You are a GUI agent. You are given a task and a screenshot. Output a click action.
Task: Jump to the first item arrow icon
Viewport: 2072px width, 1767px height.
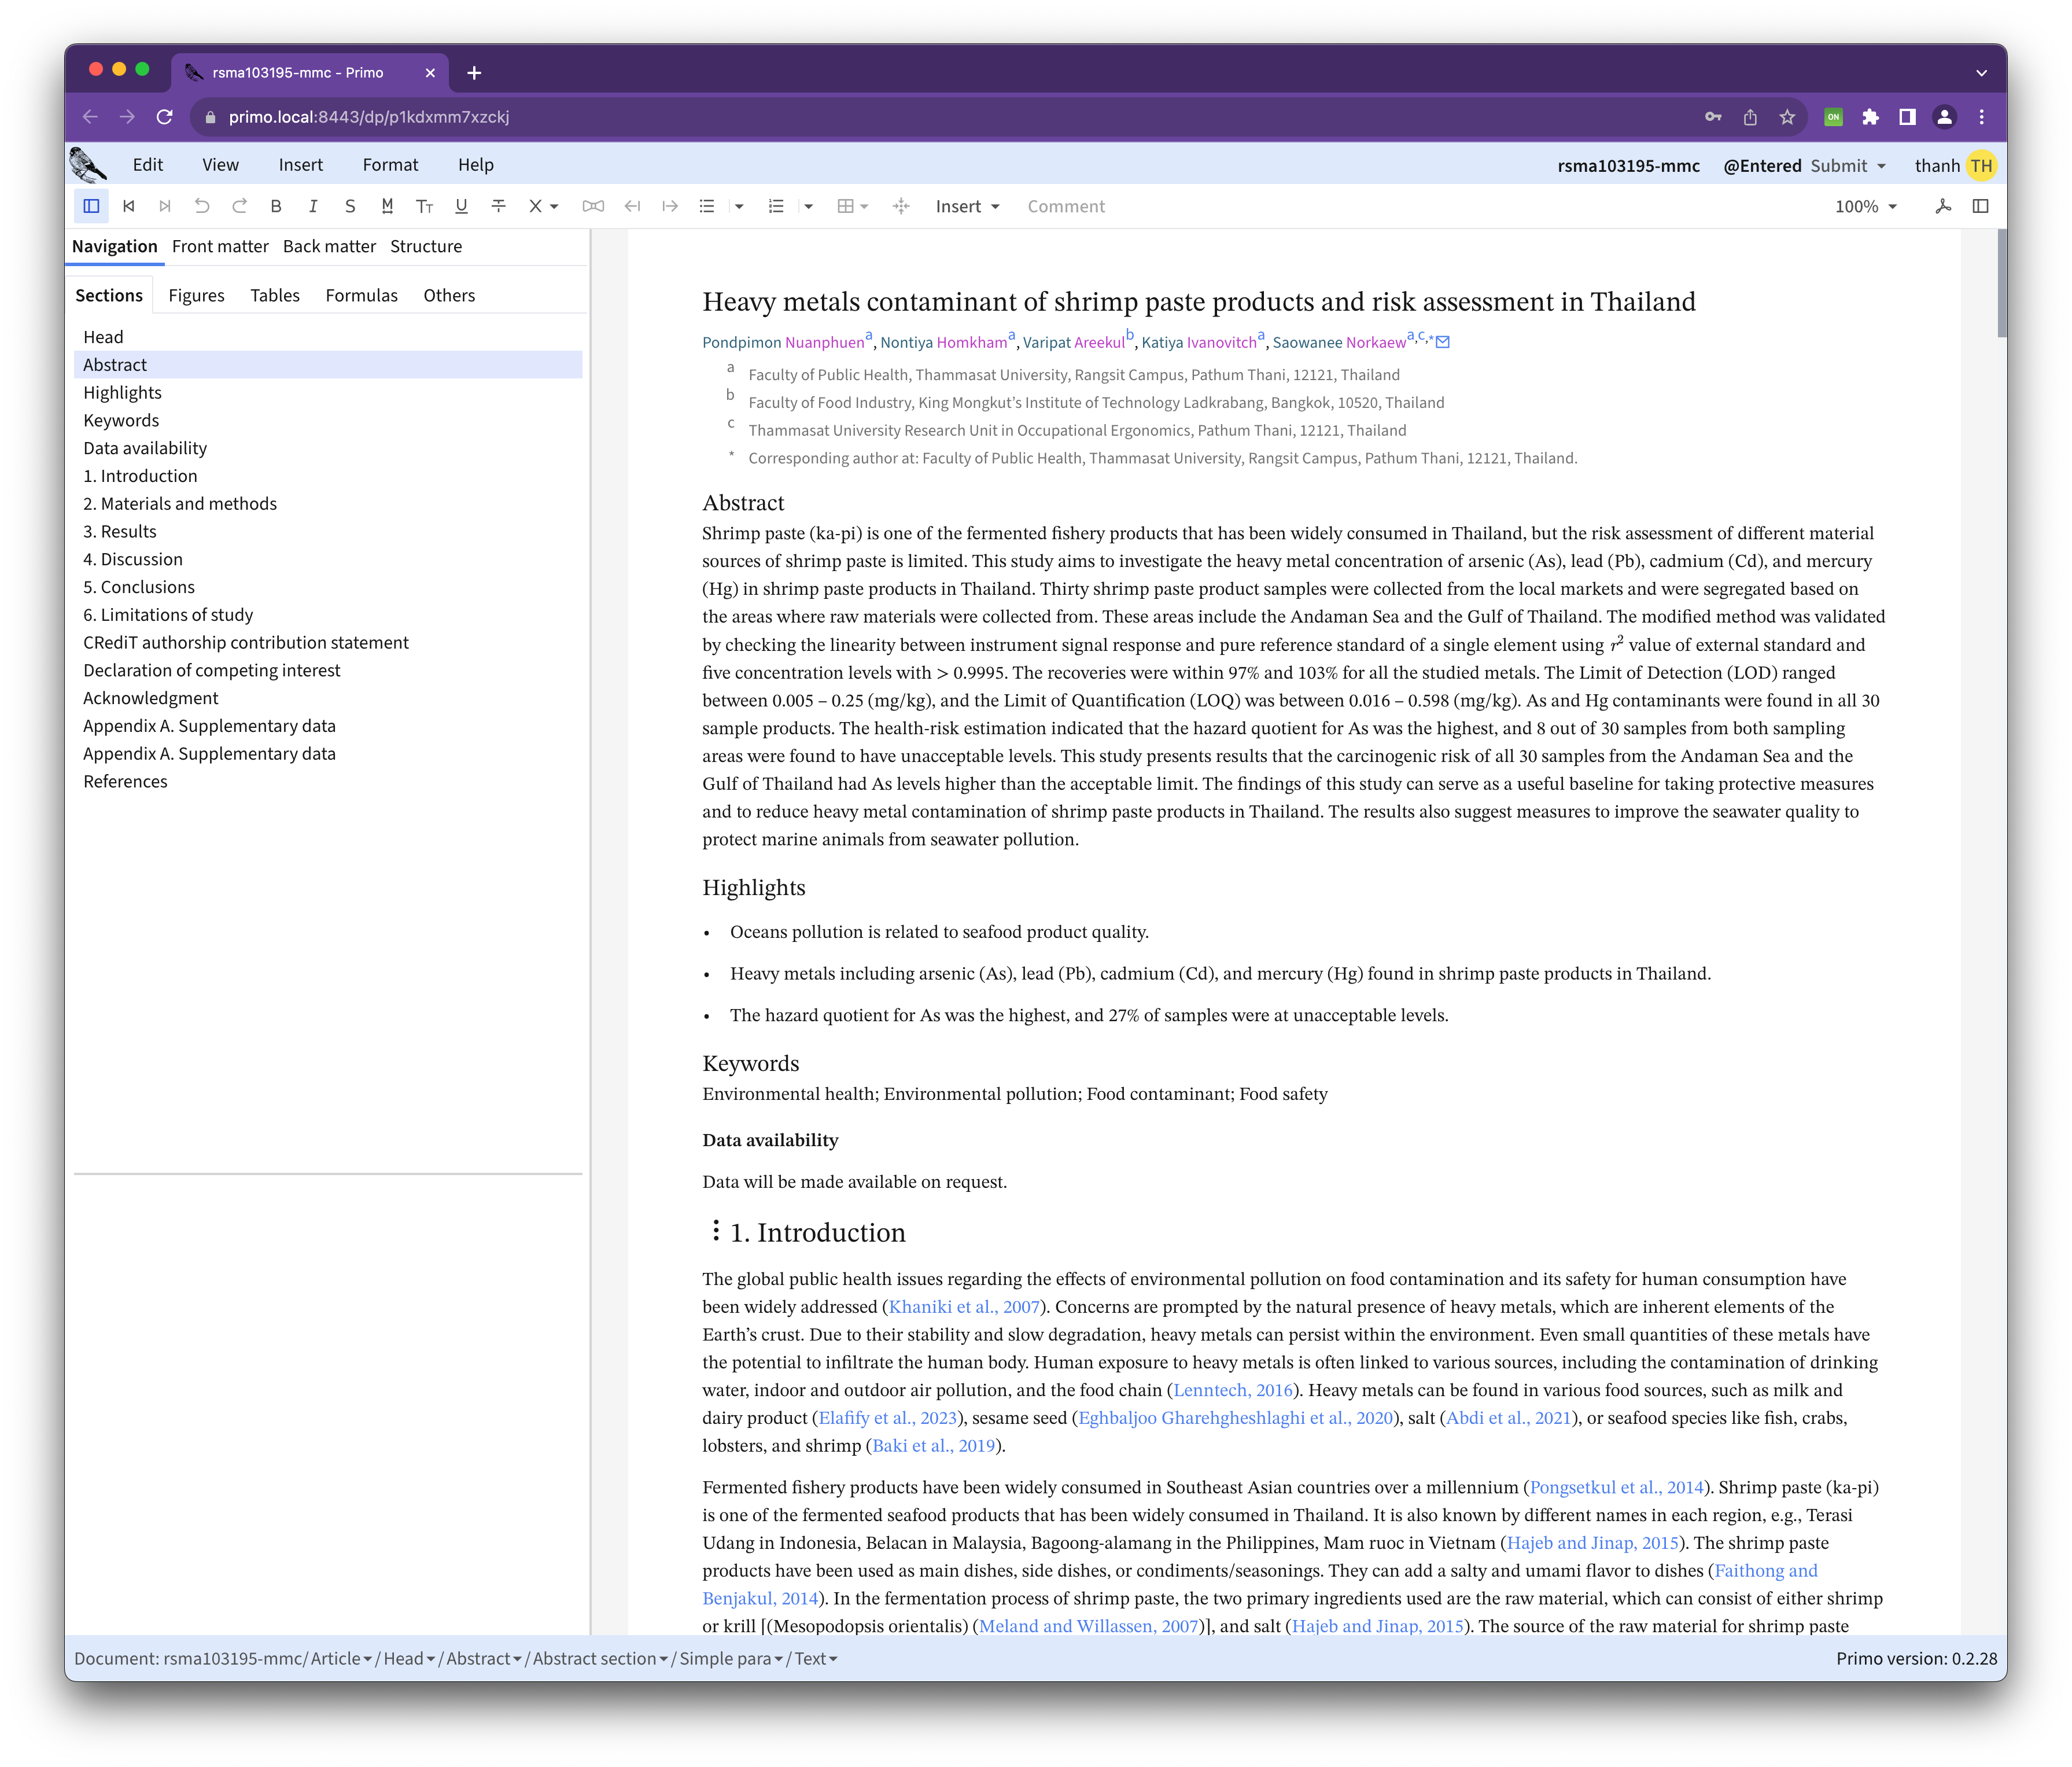pyautogui.click(x=129, y=206)
